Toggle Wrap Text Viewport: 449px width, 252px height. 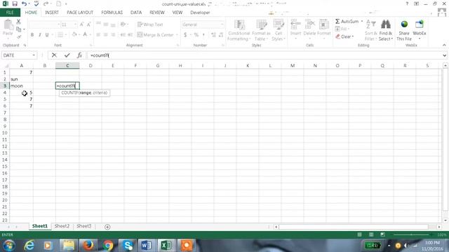pyautogui.click(x=150, y=24)
